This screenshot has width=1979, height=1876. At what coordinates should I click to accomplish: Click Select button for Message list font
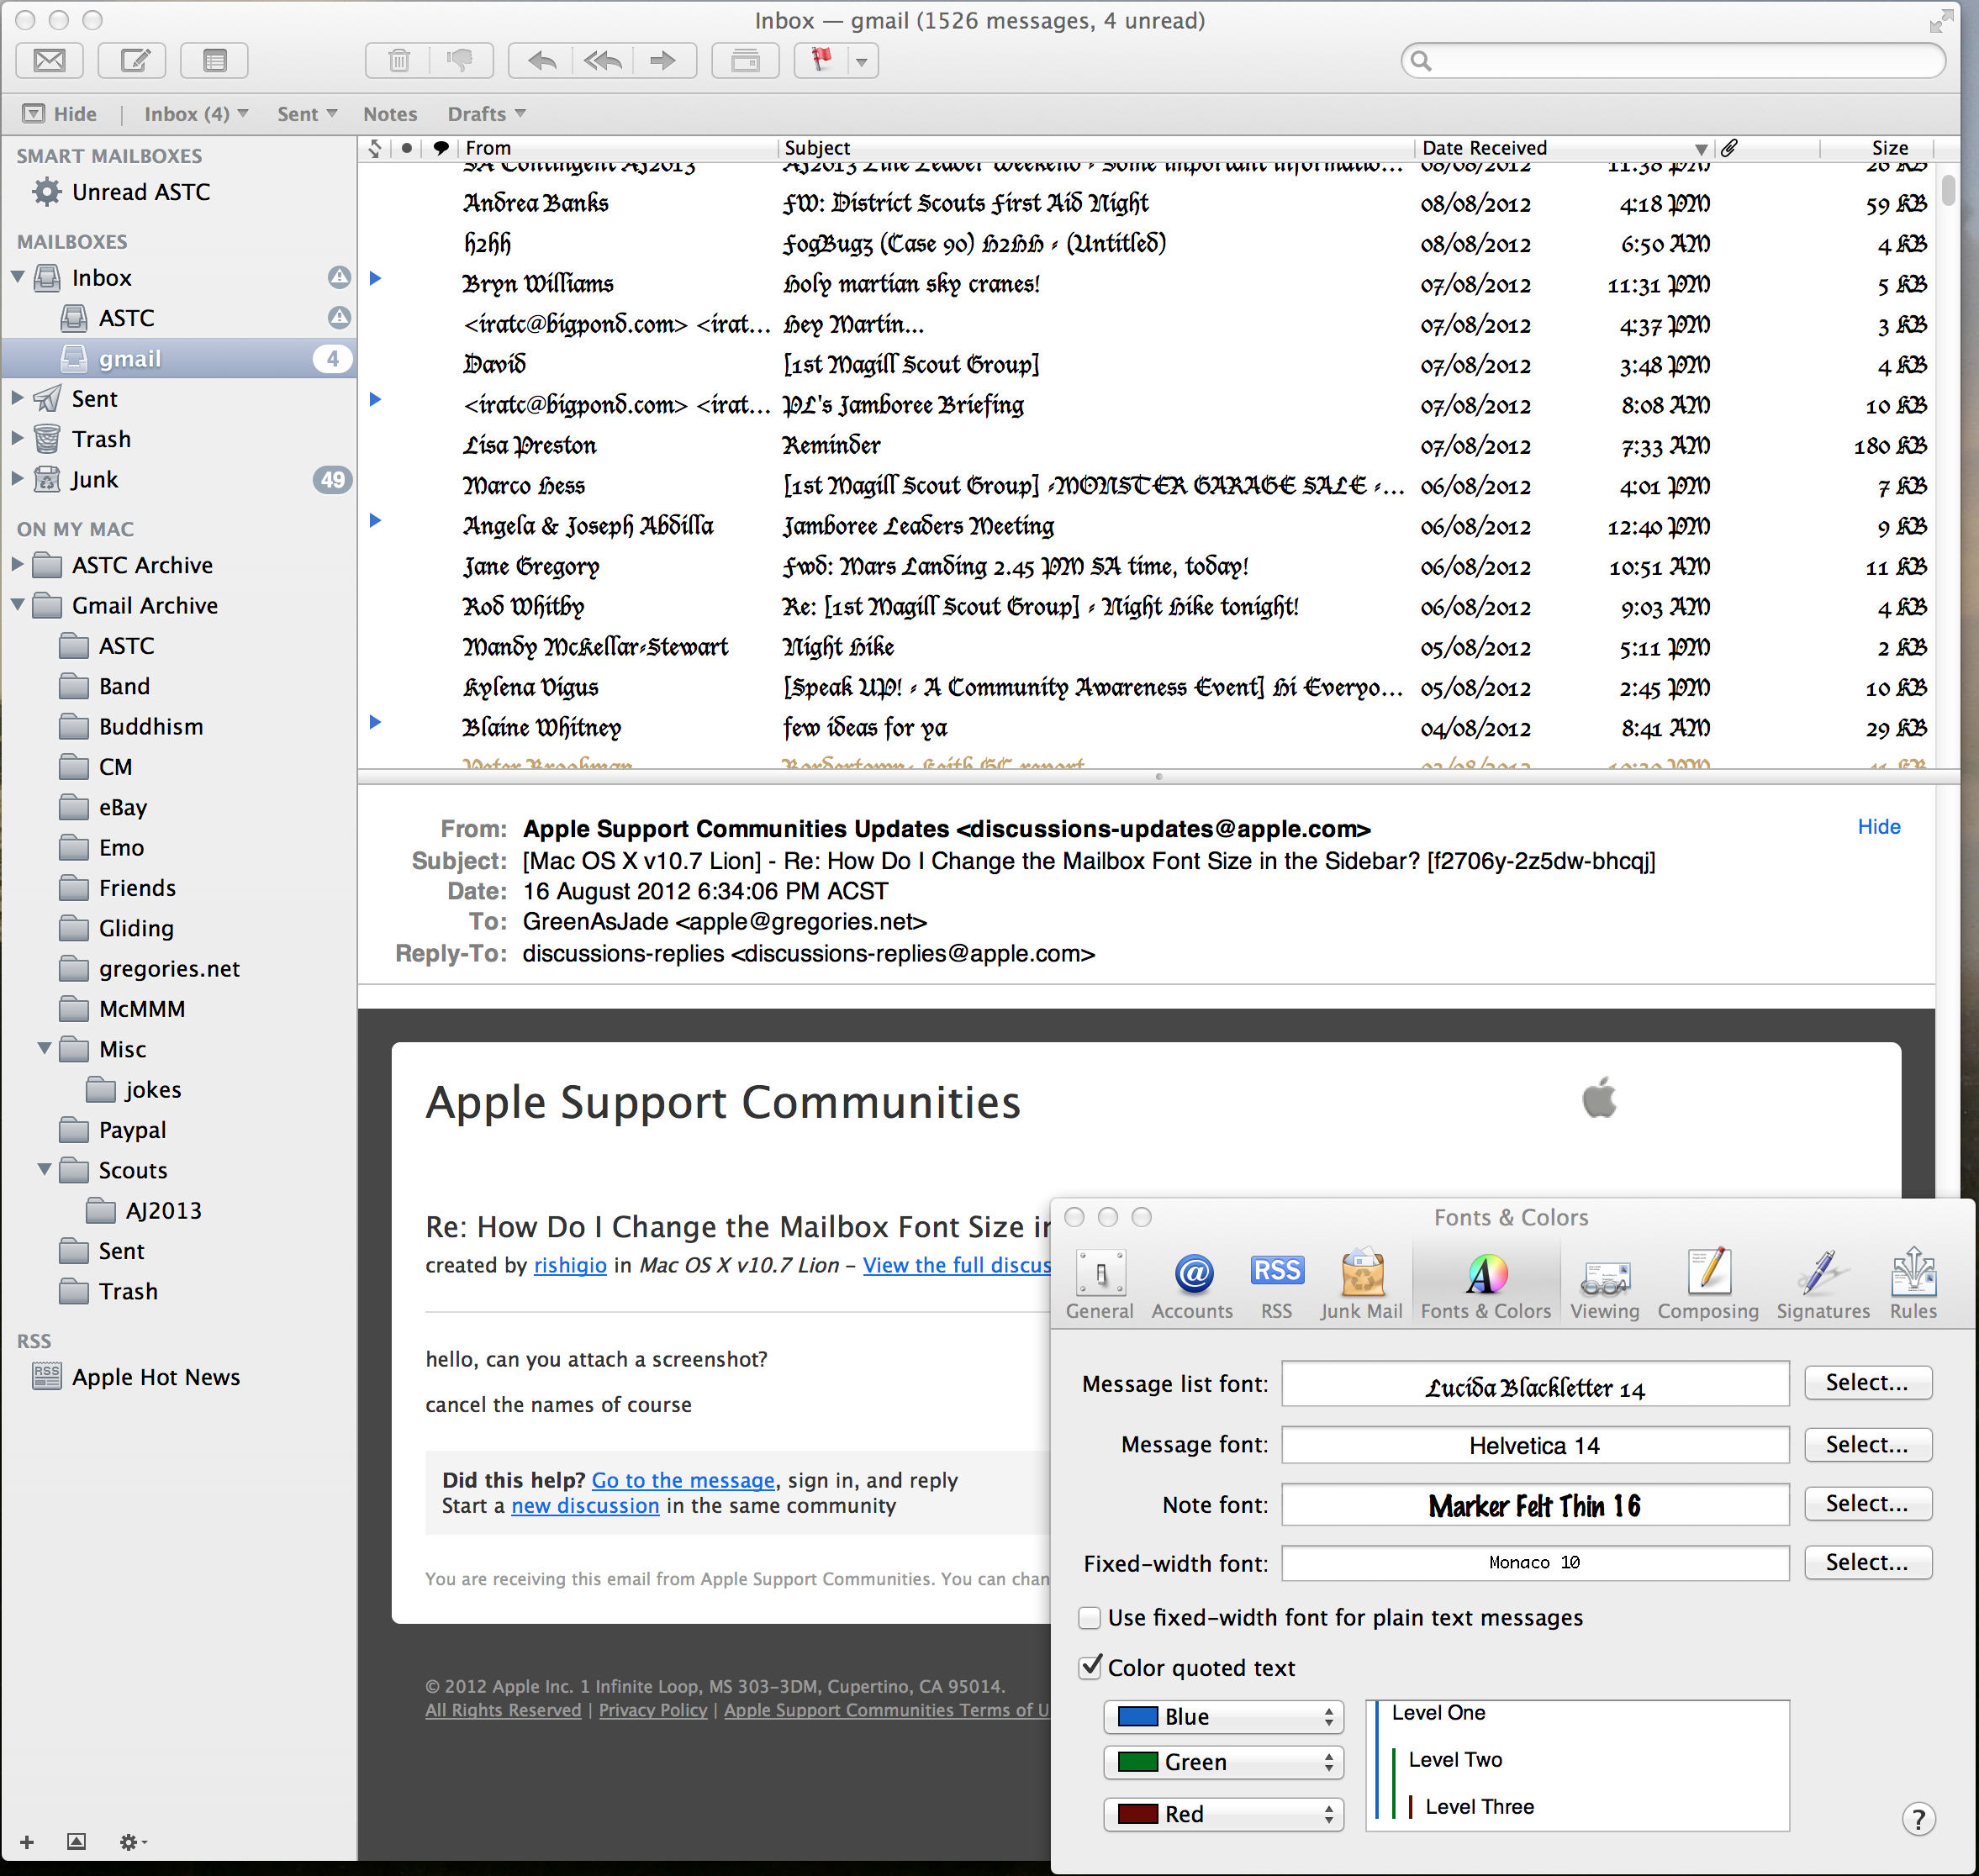tap(1866, 1383)
